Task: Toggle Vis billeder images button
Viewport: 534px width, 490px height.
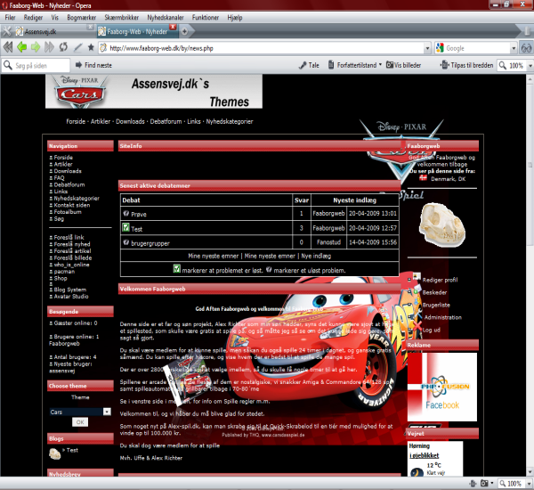Action: [403, 65]
